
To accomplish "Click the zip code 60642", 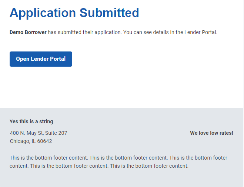I will pyautogui.click(x=44, y=141).
